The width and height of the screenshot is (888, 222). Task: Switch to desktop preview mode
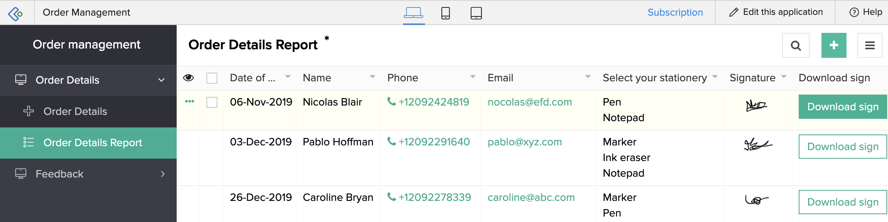coord(413,13)
